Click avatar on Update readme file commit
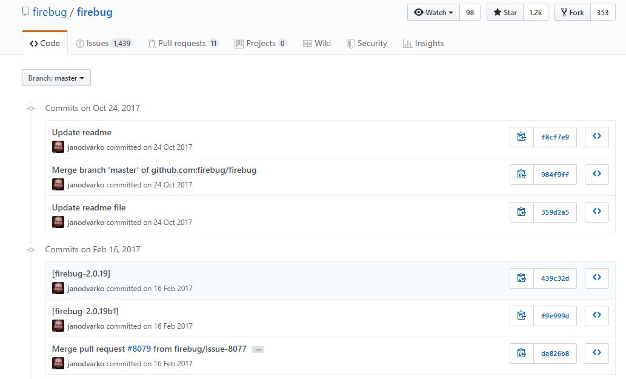The height and width of the screenshot is (379, 626). (58, 222)
